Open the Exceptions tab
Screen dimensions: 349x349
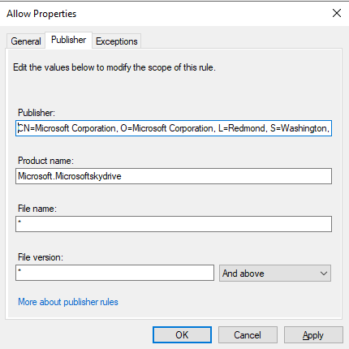point(117,41)
